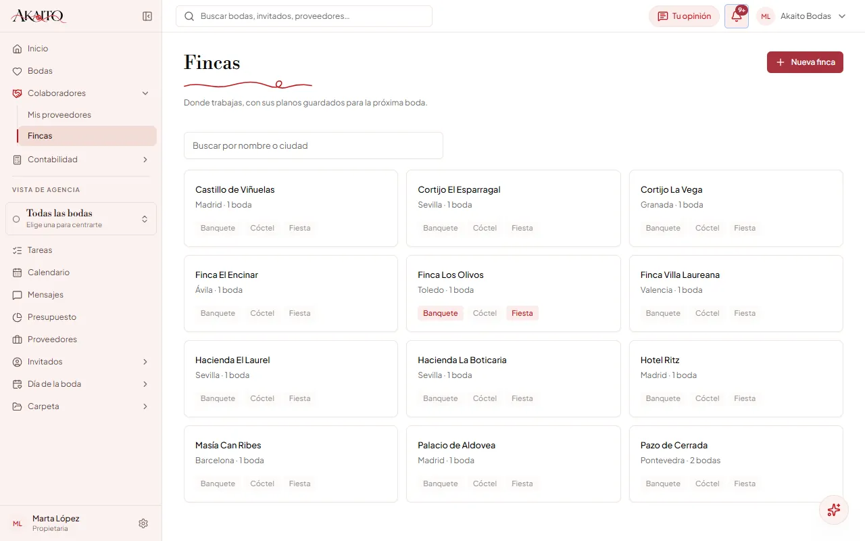Click the Presupuesto pie chart icon
This screenshot has width=865, height=541.
(x=18, y=317)
